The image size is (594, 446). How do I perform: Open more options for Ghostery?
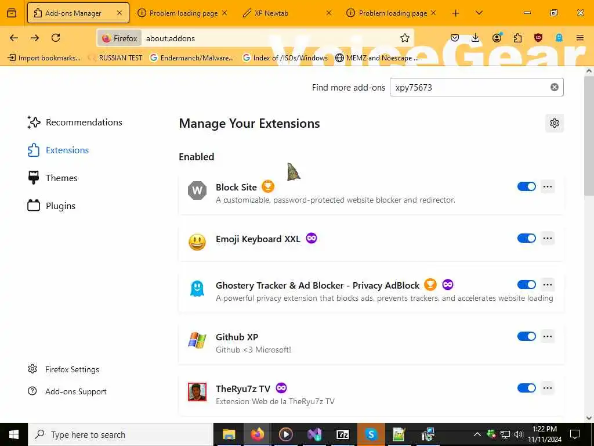[x=548, y=285]
